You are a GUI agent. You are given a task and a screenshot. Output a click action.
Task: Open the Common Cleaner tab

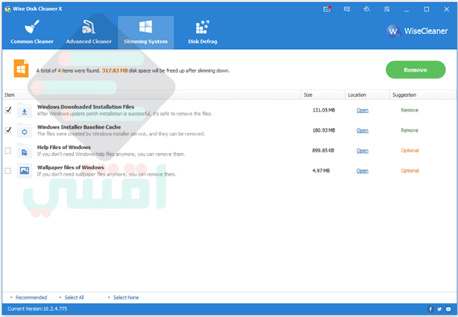[x=32, y=33]
